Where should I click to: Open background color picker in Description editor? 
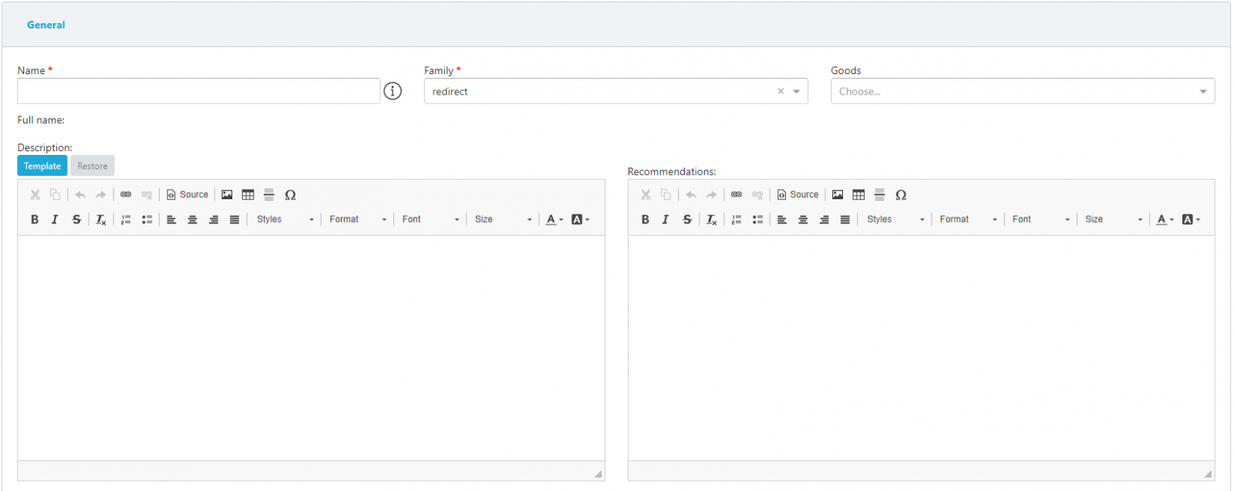[580, 220]
